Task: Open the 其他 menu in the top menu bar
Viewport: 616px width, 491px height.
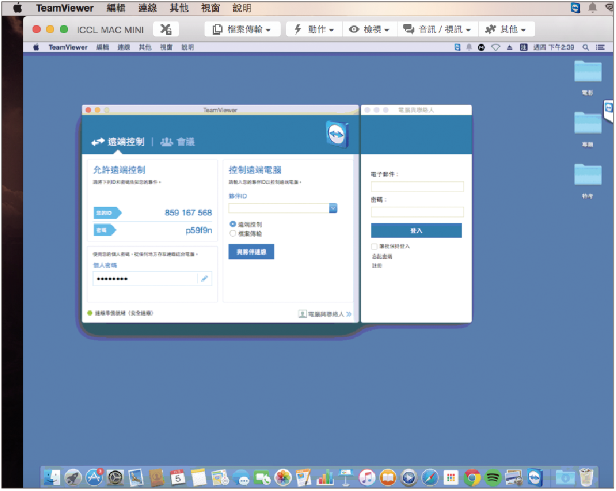Action: (179, 8)
